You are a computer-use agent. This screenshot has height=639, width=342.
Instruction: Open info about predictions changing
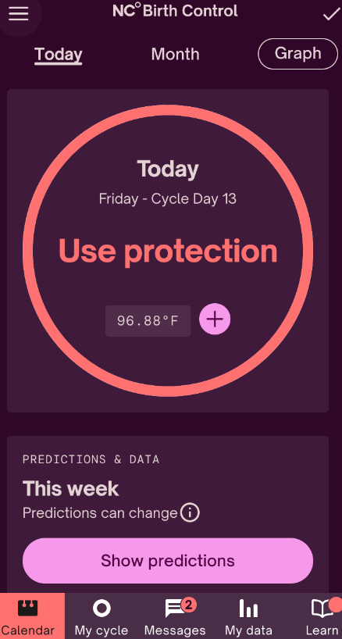click(190, 512)
